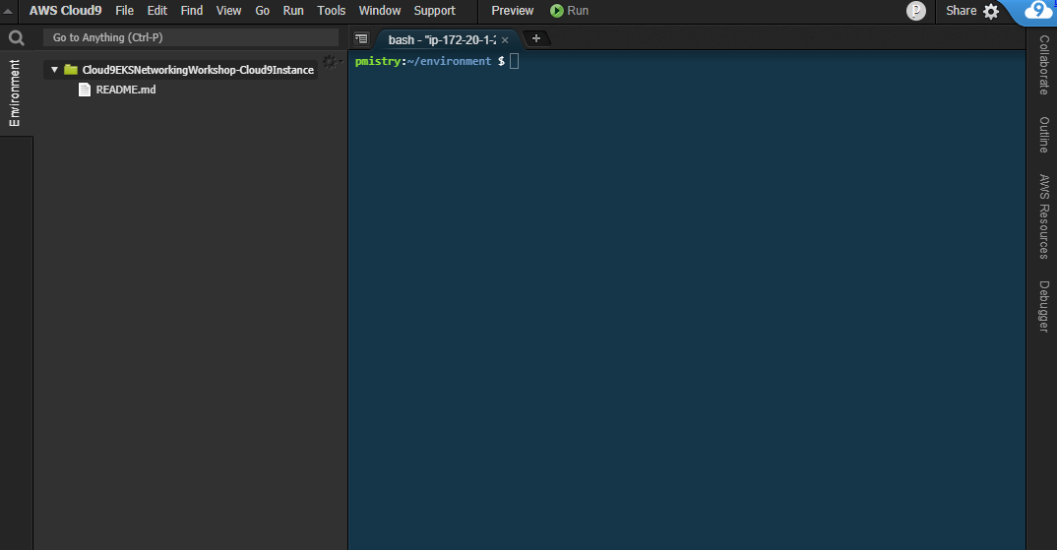This screenshot has width=1057, height=550.
Task: Click the green Run play icon
Action: (x=557, y=11)
